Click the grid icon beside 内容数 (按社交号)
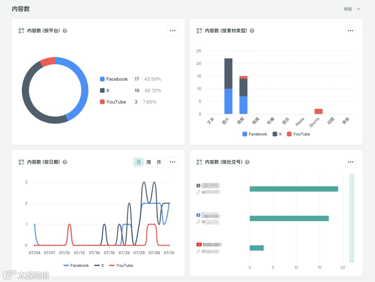Viewport: 375px width, 282px height. [x=199, y=162]
